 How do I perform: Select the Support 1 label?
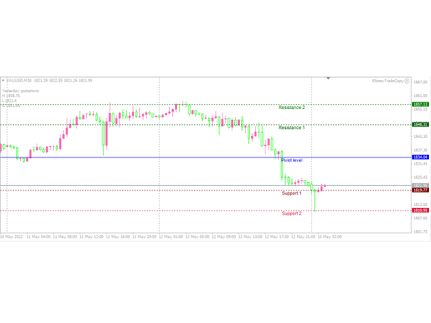click(292, 193)
